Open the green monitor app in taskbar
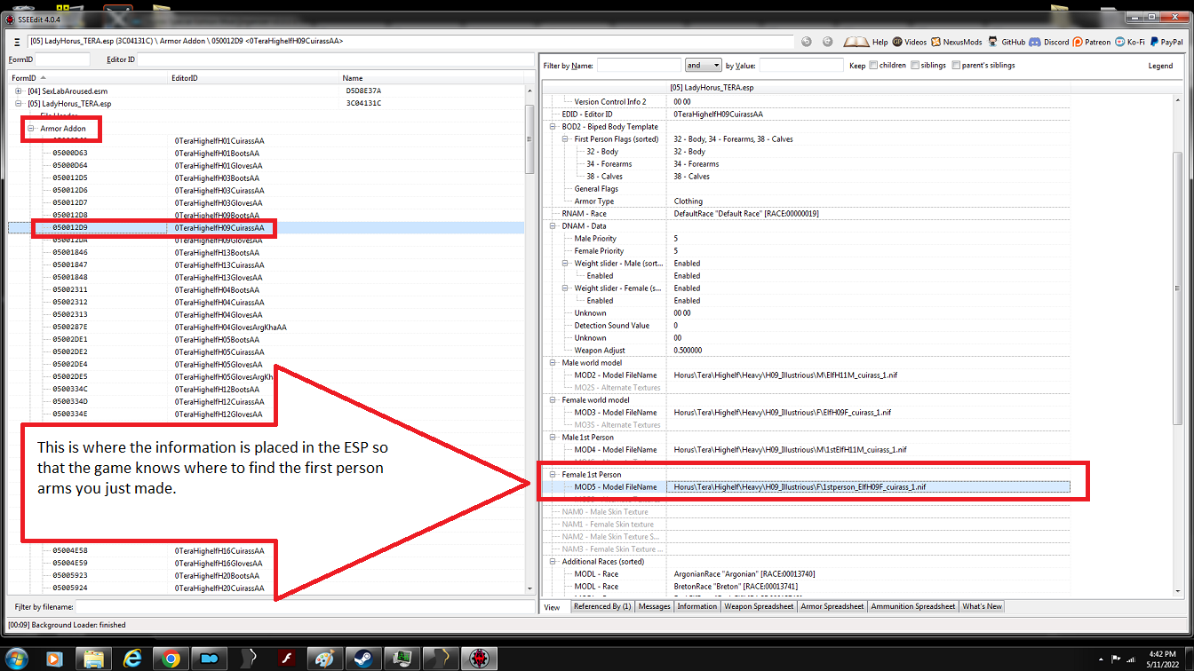Screen dimensions: 1194x671 point(402,659)
